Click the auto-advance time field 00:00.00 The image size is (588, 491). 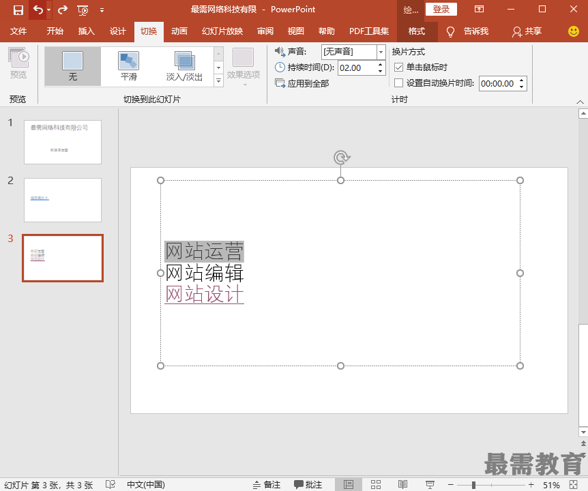[498, 84]
